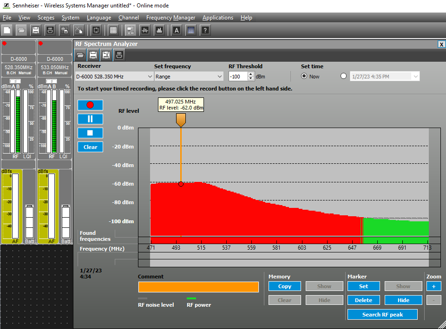Click the circular arrows refresh icon in the toolbar

coord(96,30)
